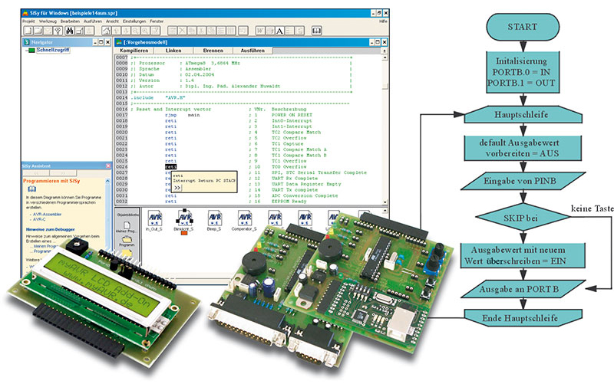Image resolution: width=614 pixels, height=384 pixels.
Task: Click the book icon in SiSy Assistent
Action: 31,189
